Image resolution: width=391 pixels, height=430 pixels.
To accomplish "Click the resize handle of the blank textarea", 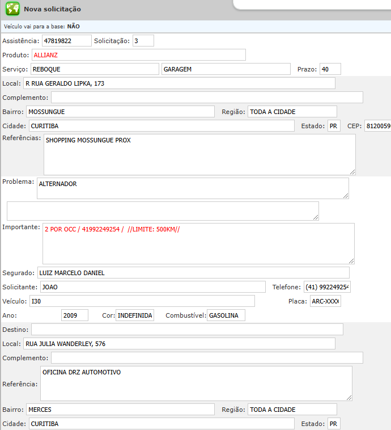I will (316, 217).
